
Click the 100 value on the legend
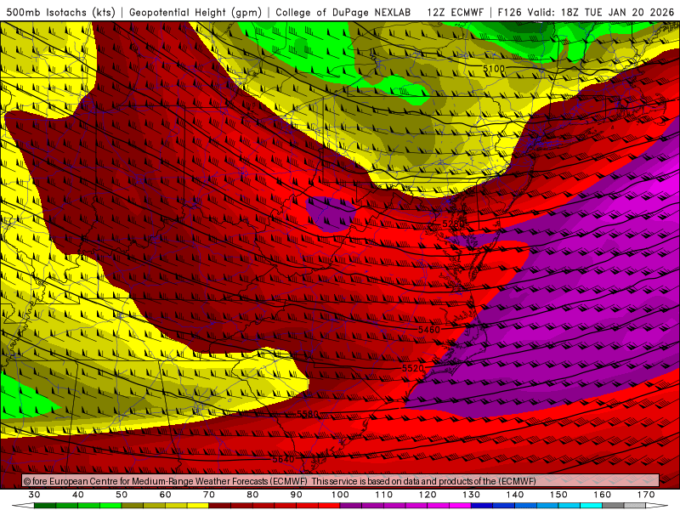(x=341, y=495)
